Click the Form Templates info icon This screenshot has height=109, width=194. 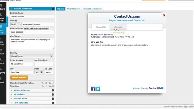click(53, 103)
